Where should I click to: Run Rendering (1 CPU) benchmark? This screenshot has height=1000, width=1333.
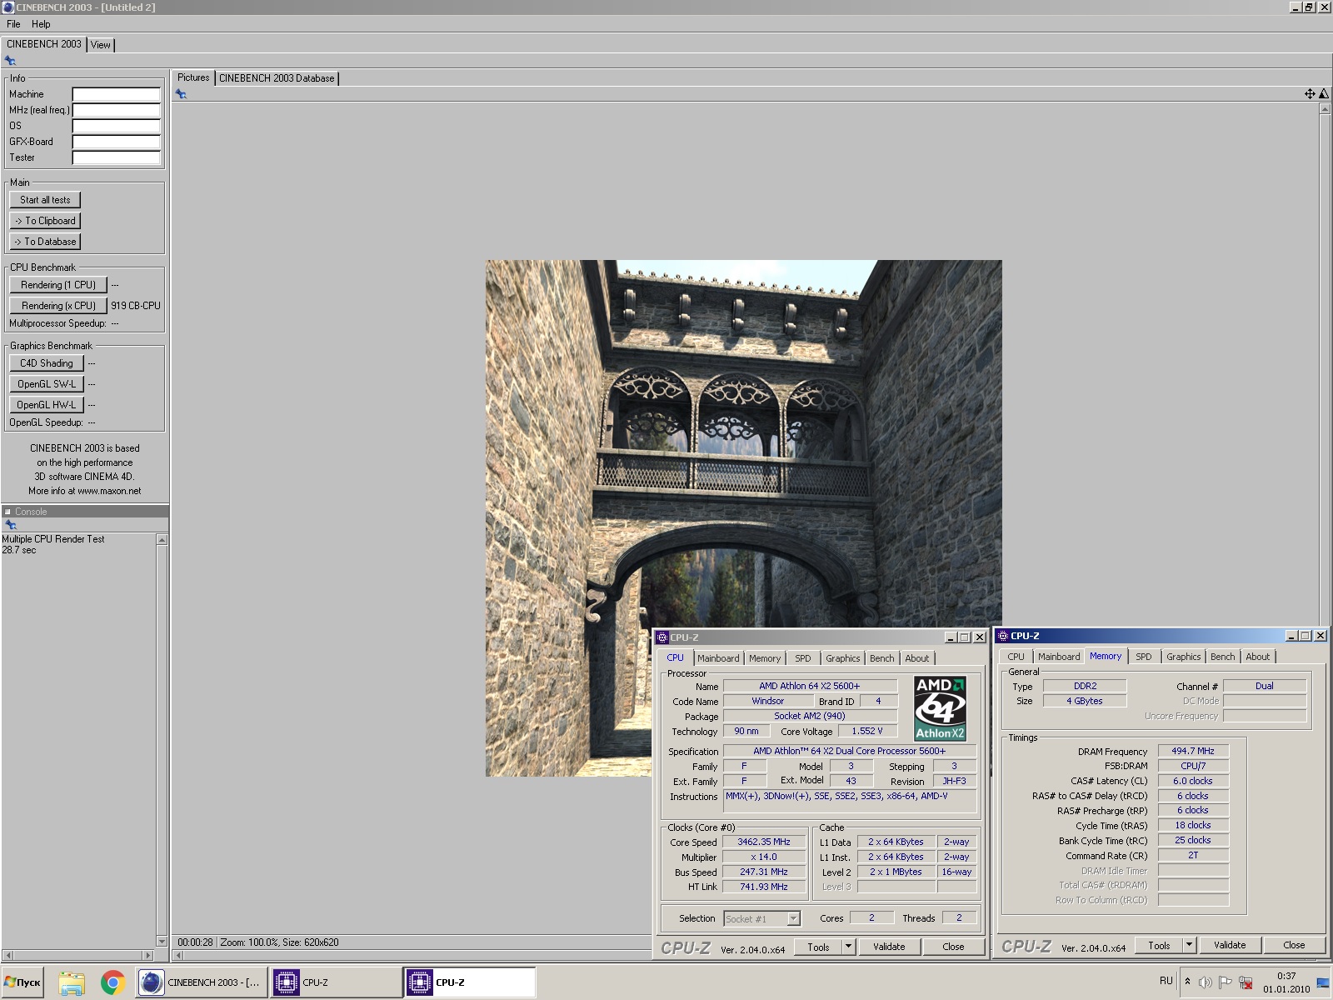click(58, 285)
